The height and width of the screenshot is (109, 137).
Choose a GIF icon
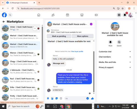tap(61, 98)
